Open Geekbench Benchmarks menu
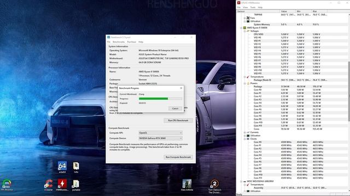 [119, 42]
